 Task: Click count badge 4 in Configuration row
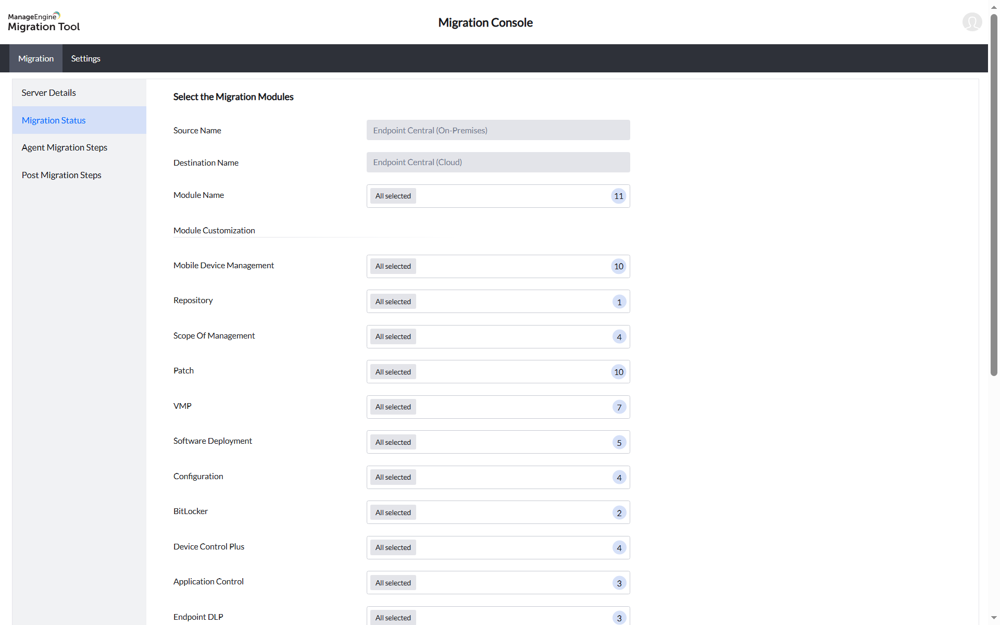[x=619, y=478]
